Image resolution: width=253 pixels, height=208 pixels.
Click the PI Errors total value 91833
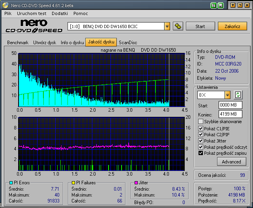pos(53,201)
